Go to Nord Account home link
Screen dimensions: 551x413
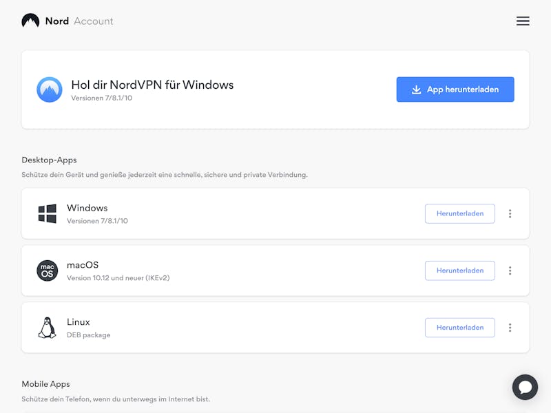(x=79, y=21)
